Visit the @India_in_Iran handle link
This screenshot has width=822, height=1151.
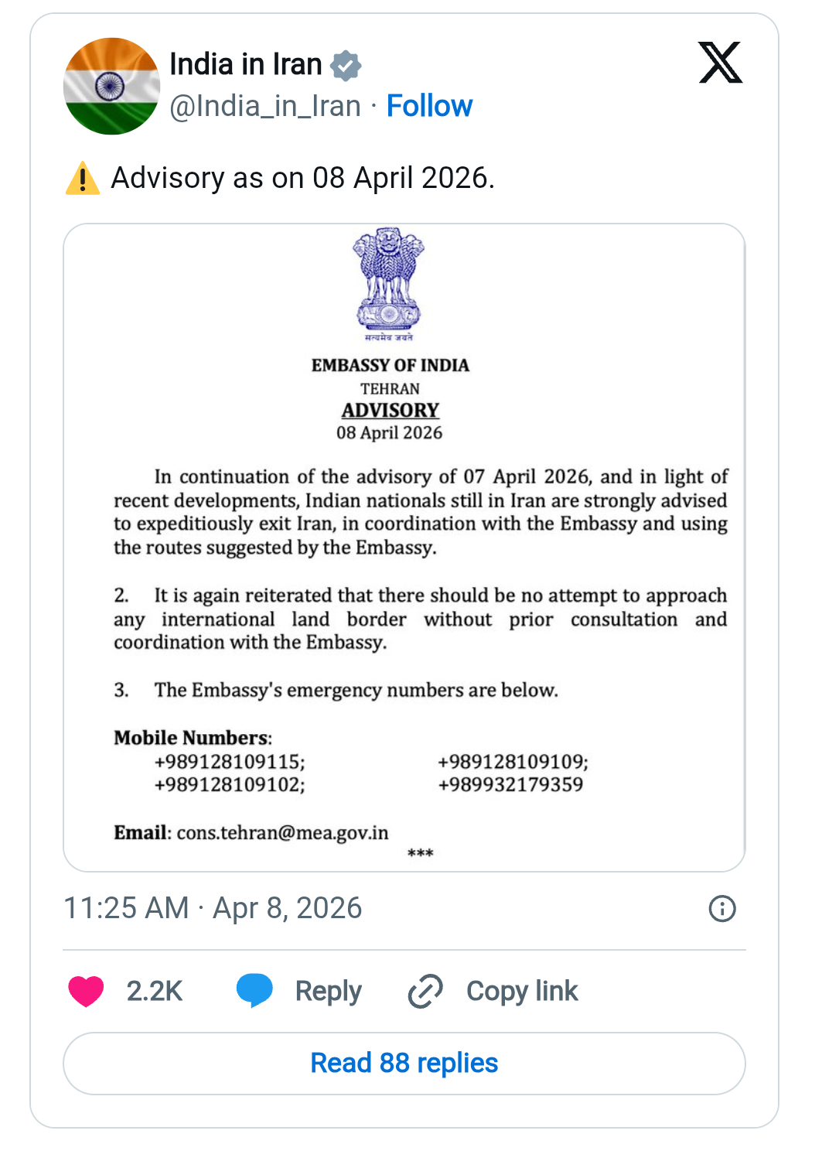click(x=265, y=106)
